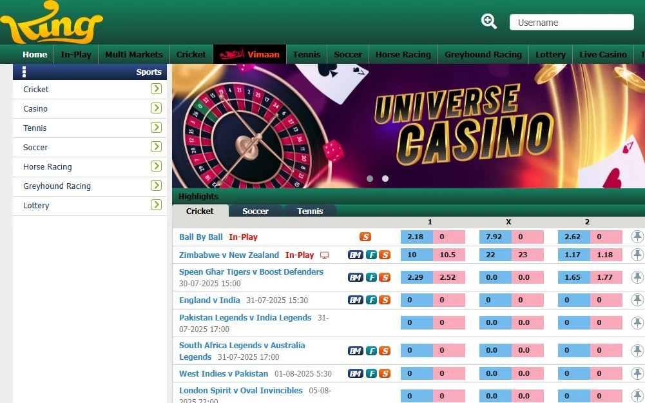Click the S icon in Ball By Ball row

coord(365,237)
